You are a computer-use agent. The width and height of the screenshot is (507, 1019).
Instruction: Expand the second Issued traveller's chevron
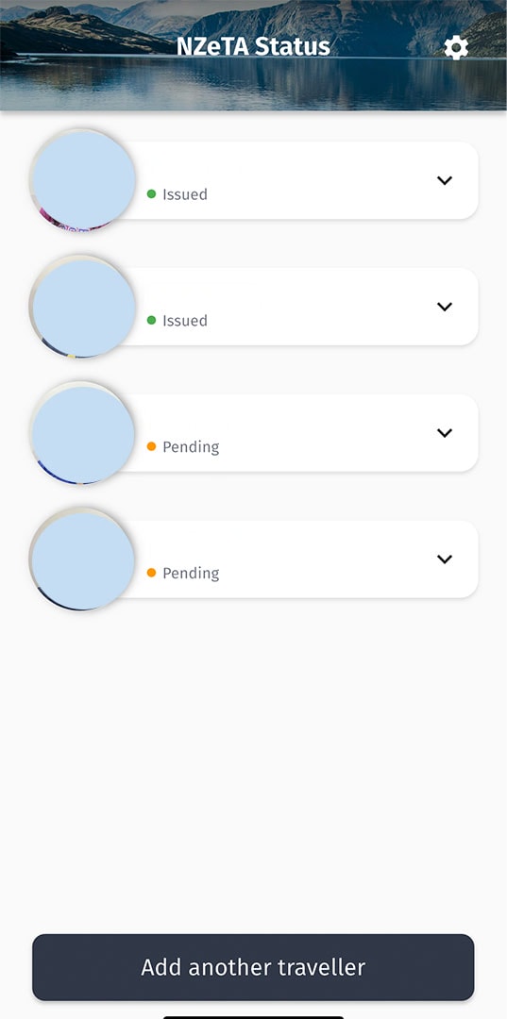[x=445, y=307]
